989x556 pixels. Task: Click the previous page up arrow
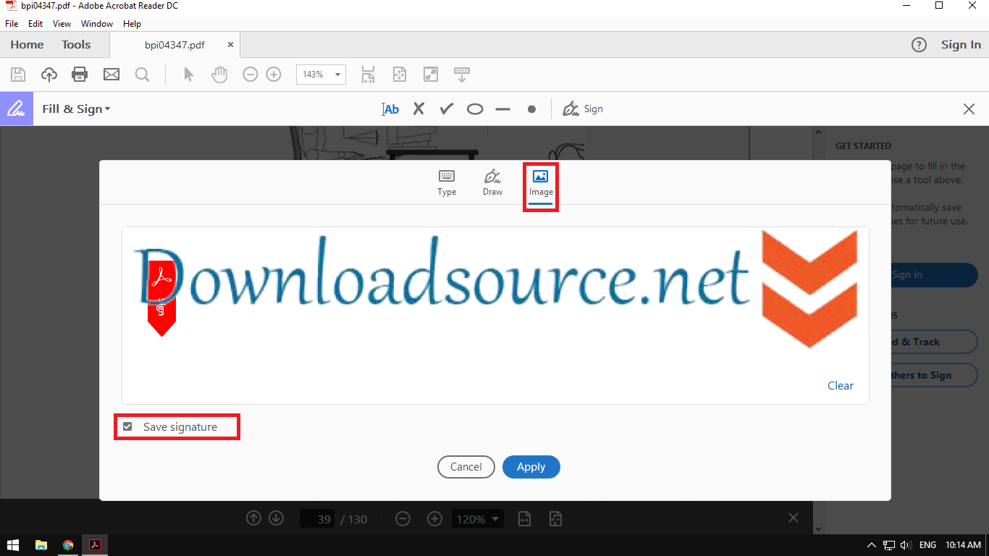click(253, 518)
